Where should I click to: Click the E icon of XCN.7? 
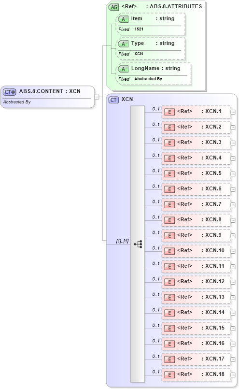tap(169, 205)
